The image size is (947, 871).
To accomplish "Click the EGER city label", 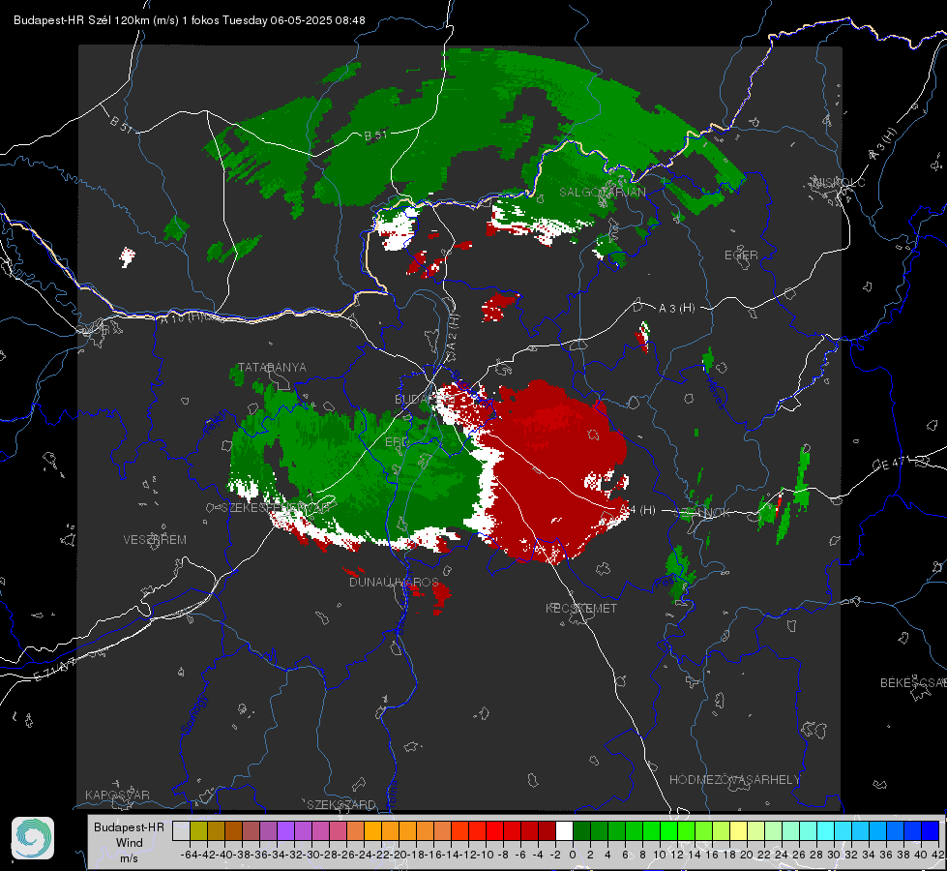I will [741, 255].
